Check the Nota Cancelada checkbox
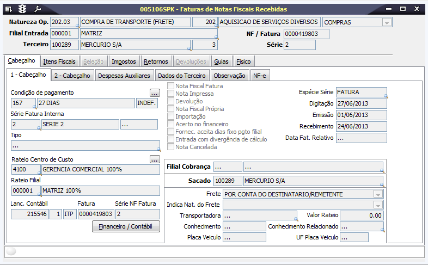This screenshot has width=428, height=265. (x=171, y=147)
